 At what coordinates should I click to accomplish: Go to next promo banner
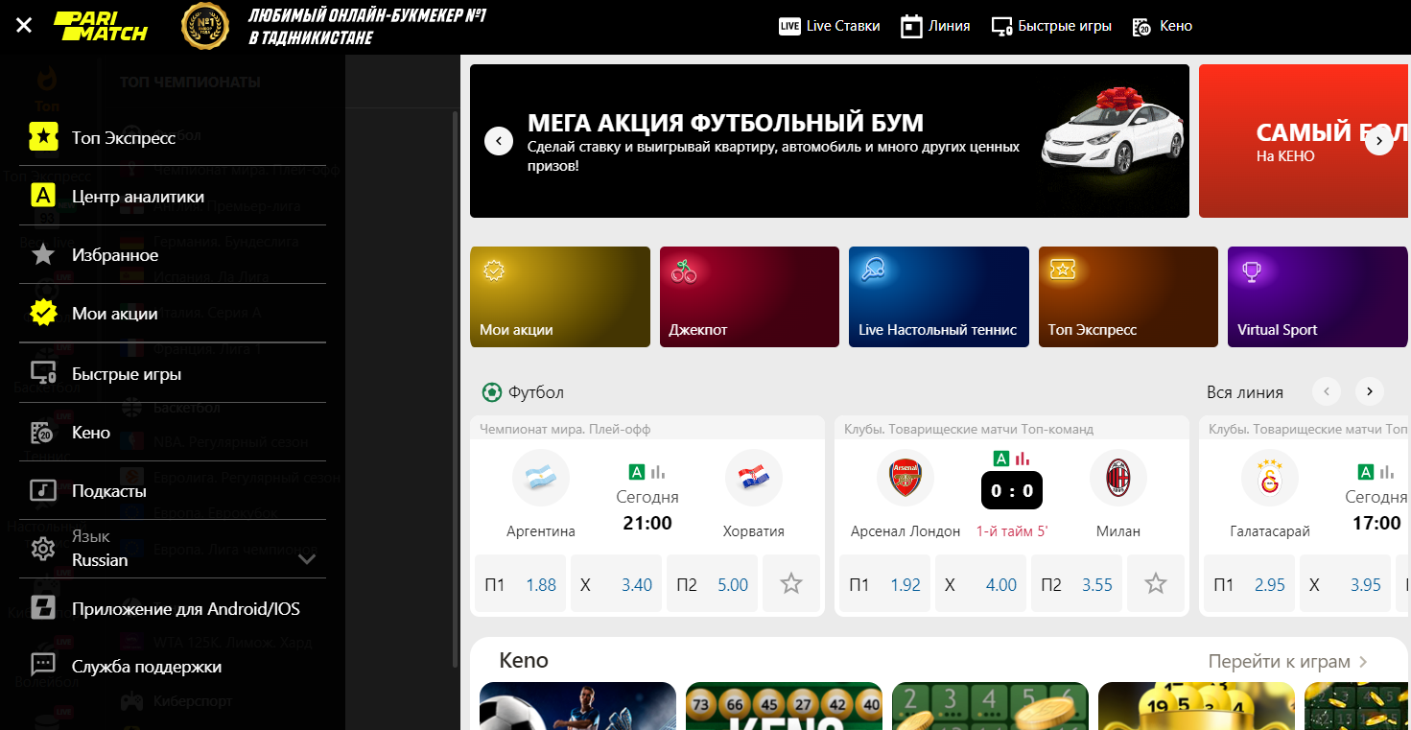[1378, 141]
